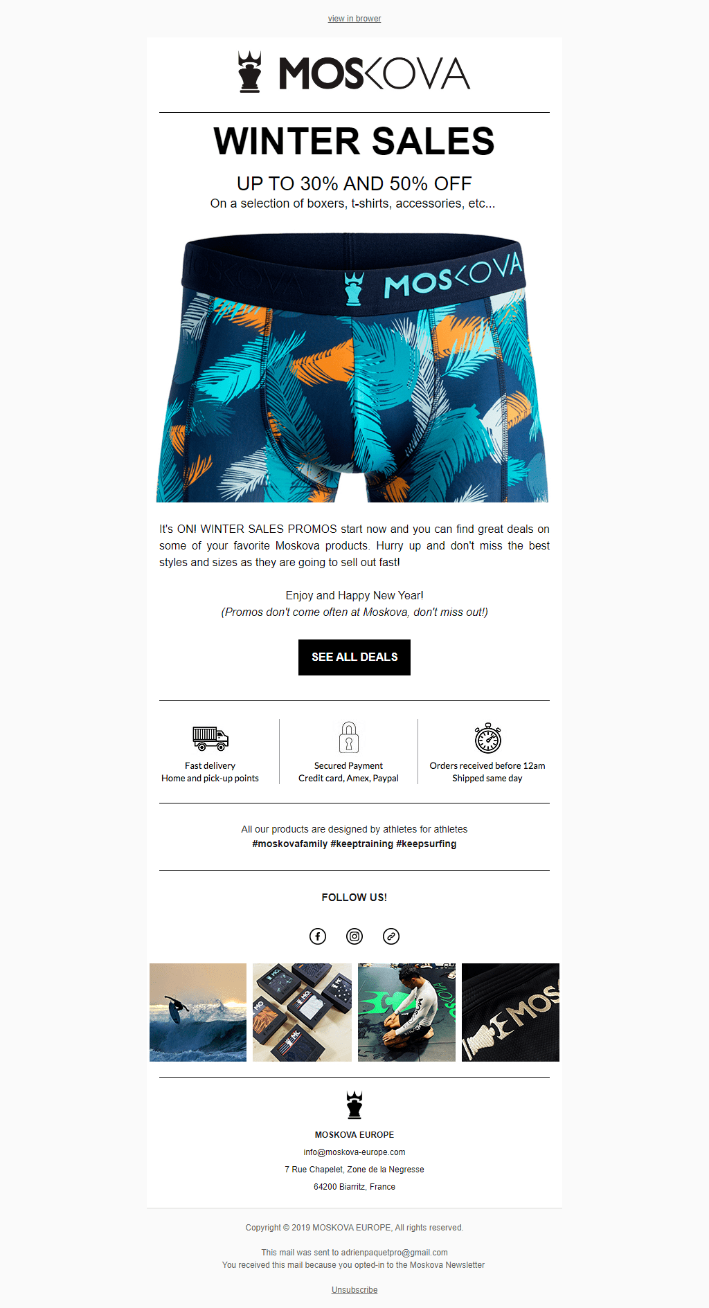Click the info@moskova-europe.com email address

tap(354, 1152)
